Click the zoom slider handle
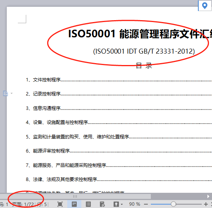Viewport: 212px width, 208px height. 173,204
